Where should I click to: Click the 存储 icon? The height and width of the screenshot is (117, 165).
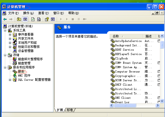pos(10,55)
